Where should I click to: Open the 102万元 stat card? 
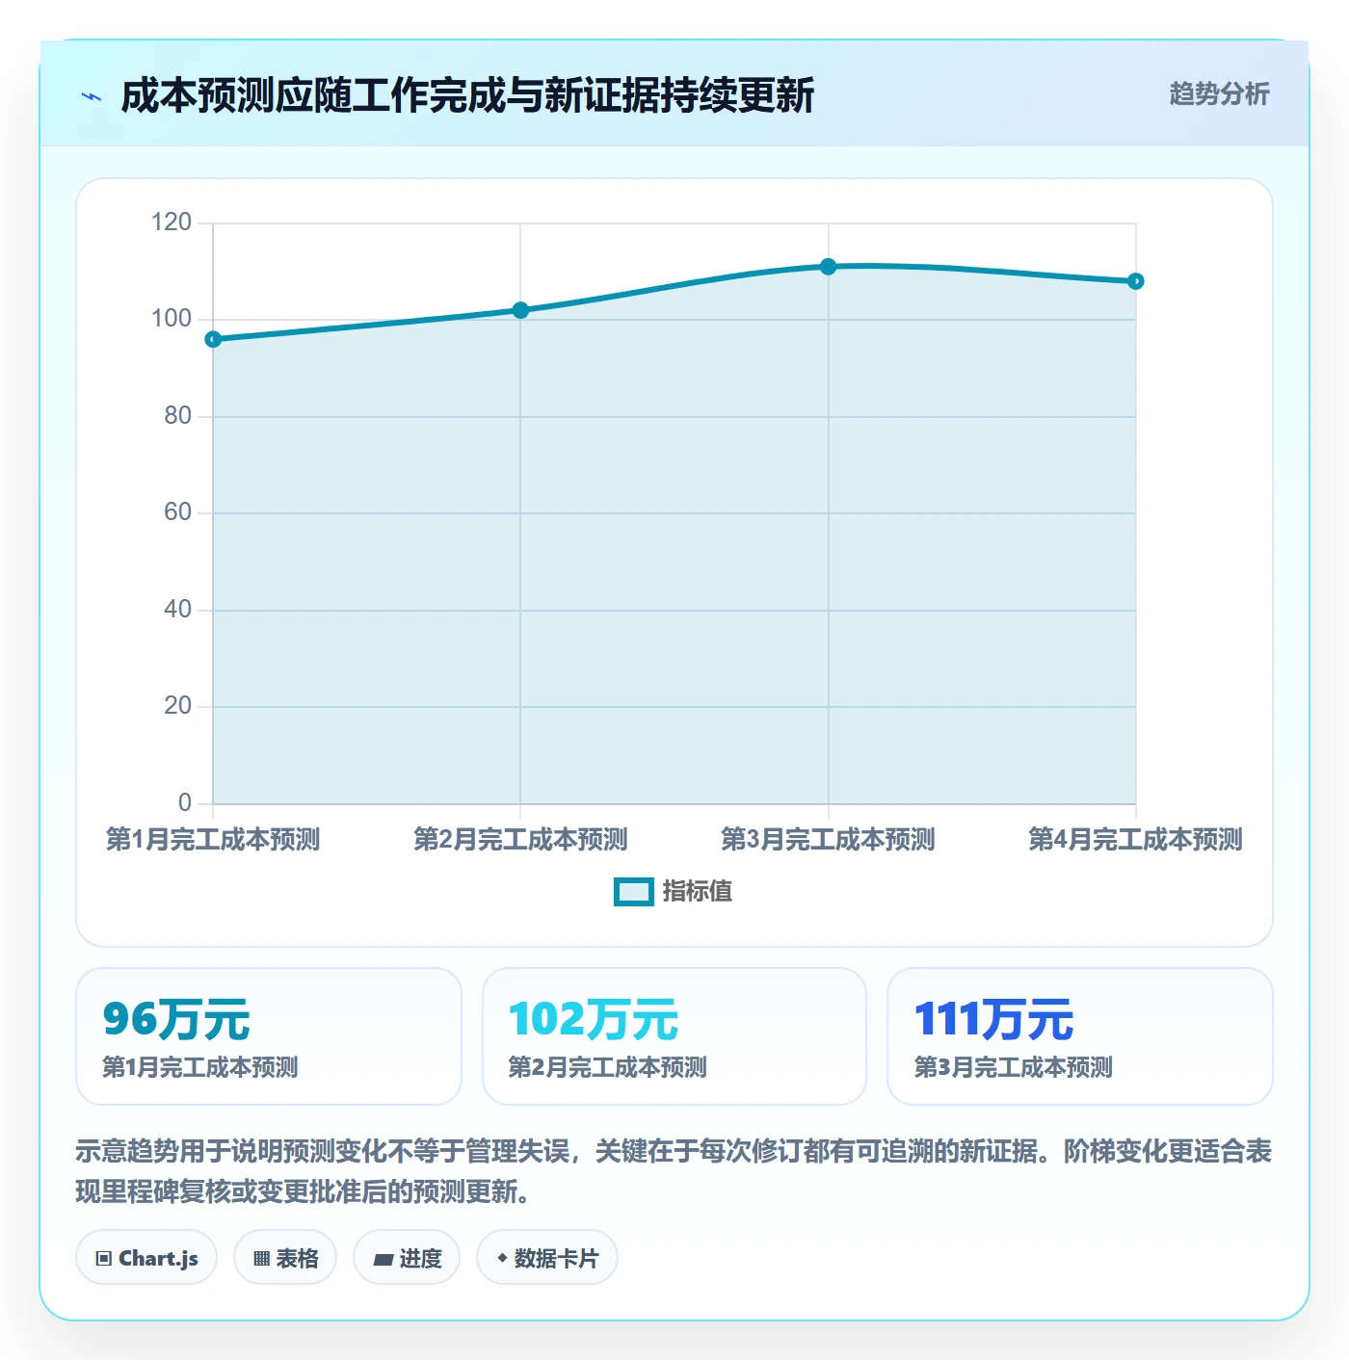674,1036
